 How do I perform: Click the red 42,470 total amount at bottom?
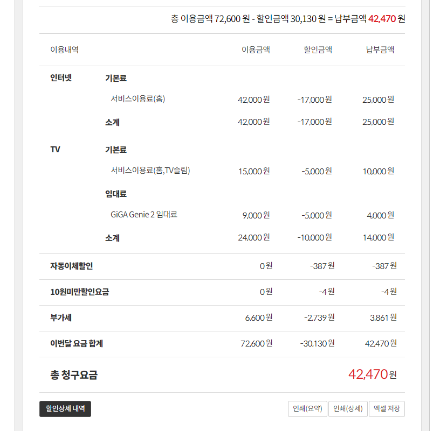(368, 374)
